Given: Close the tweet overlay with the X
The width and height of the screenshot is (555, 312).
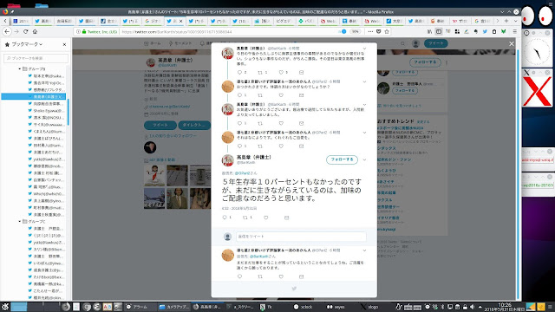Looking at the screenshot, I should (511, 43).
